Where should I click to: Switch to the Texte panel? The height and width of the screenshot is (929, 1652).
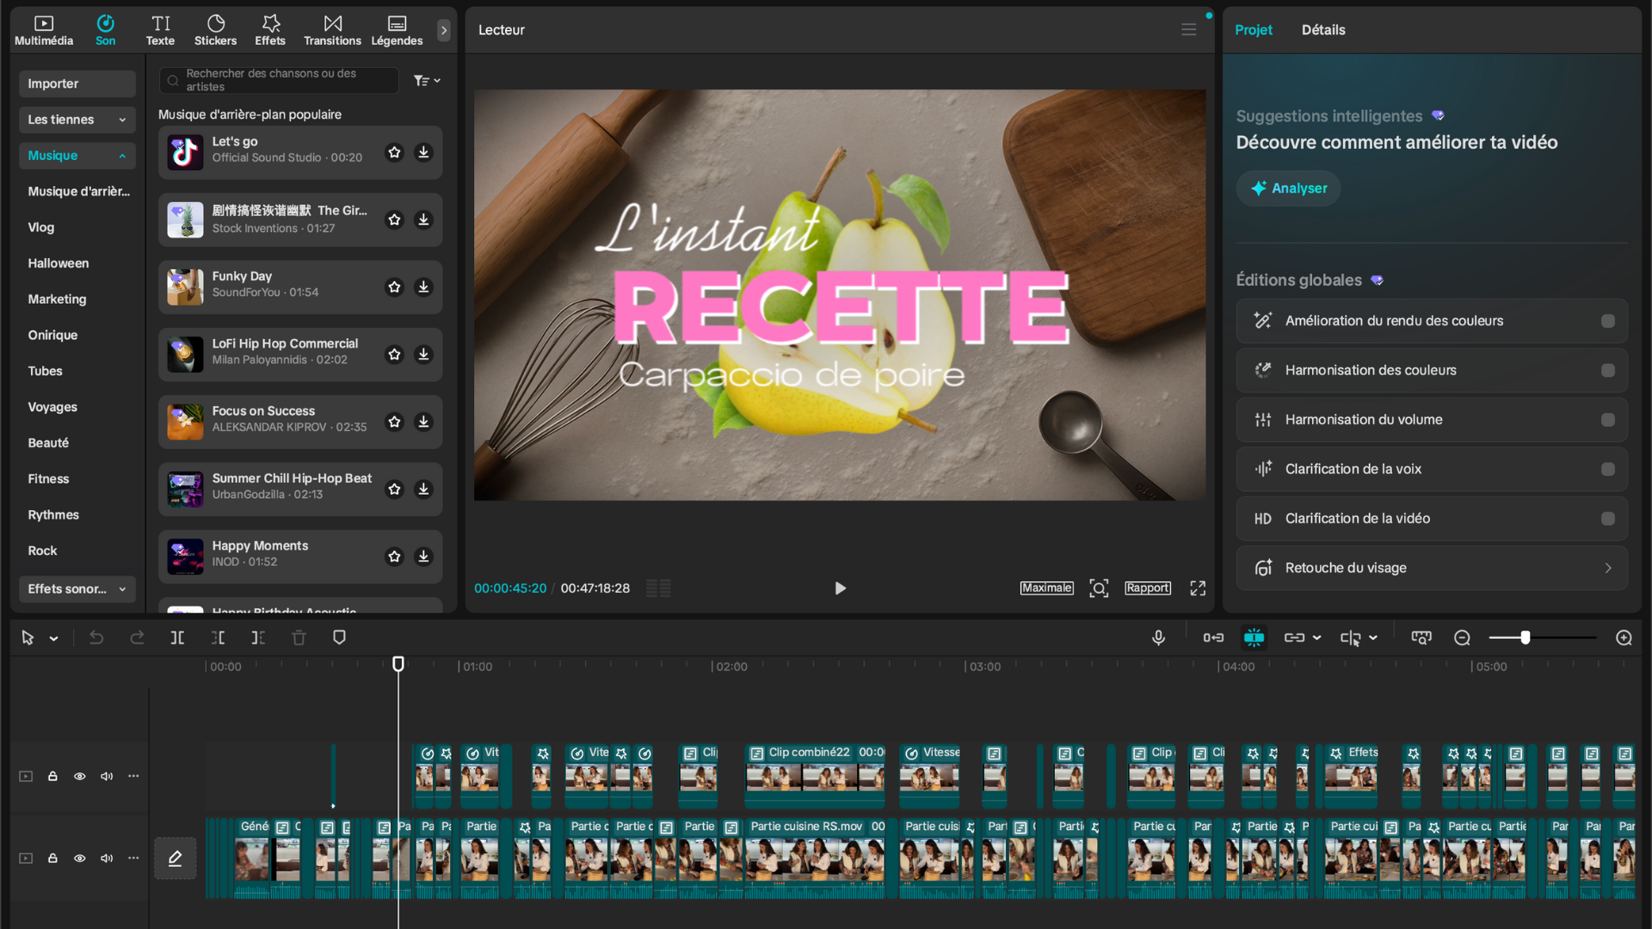(x=160, y=28)
